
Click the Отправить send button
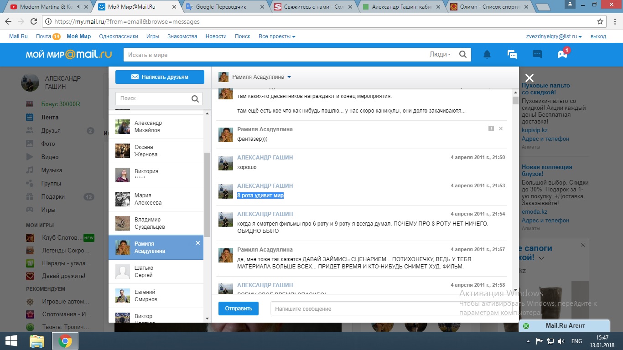click(x=239, y=309)
